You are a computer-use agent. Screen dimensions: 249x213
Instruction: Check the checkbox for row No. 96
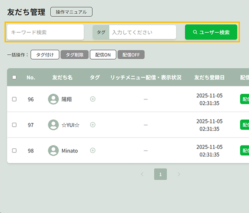click(15, 99)
